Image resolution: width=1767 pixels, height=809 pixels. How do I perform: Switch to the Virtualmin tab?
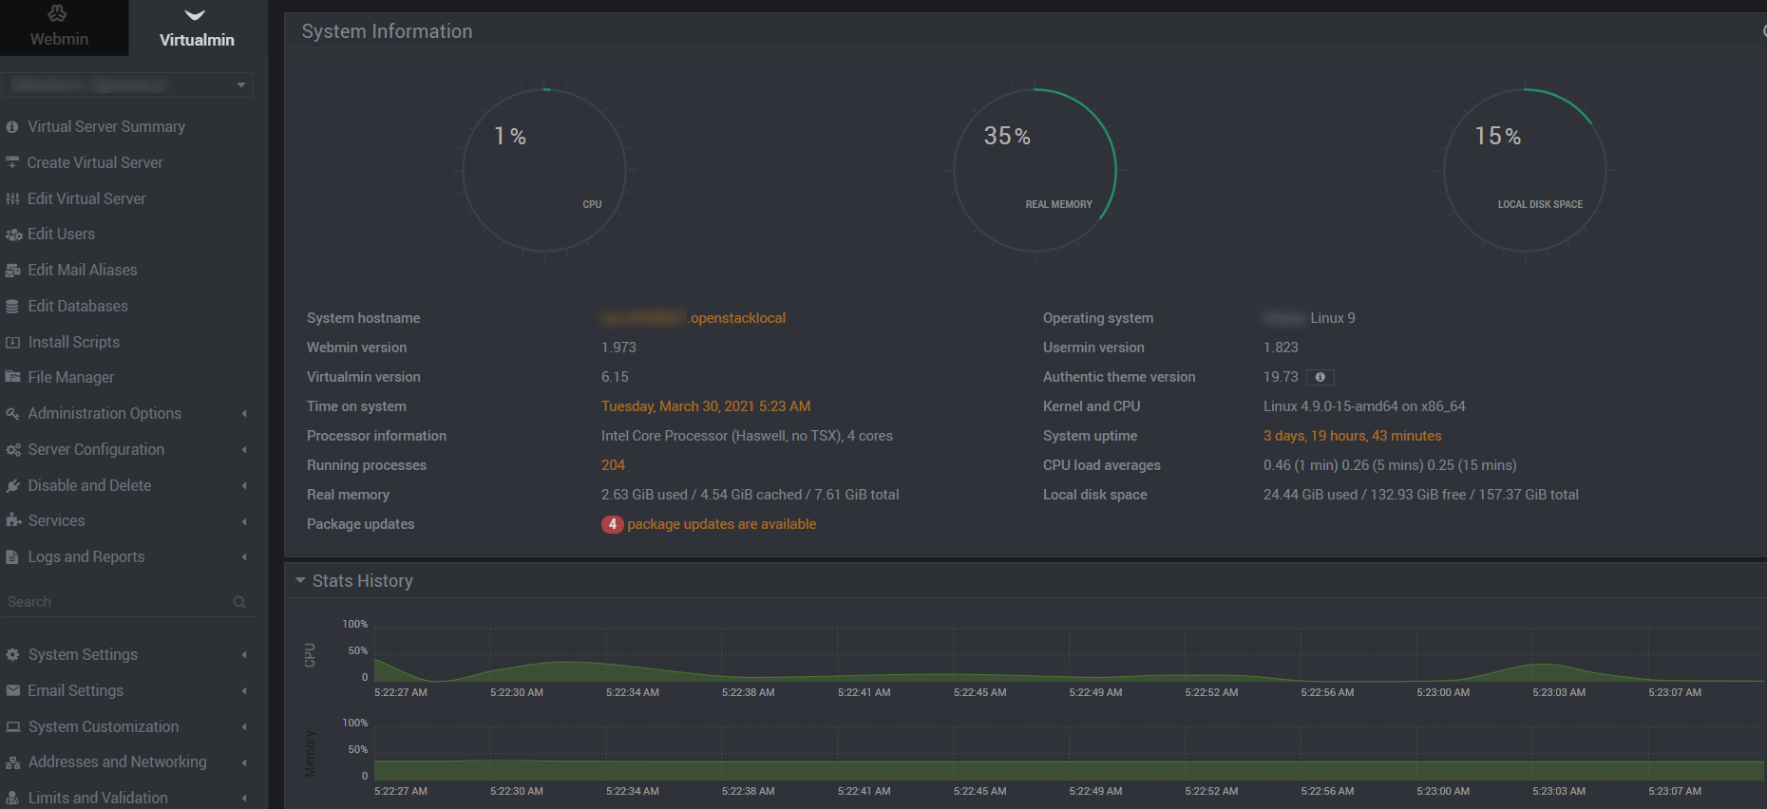197,28
